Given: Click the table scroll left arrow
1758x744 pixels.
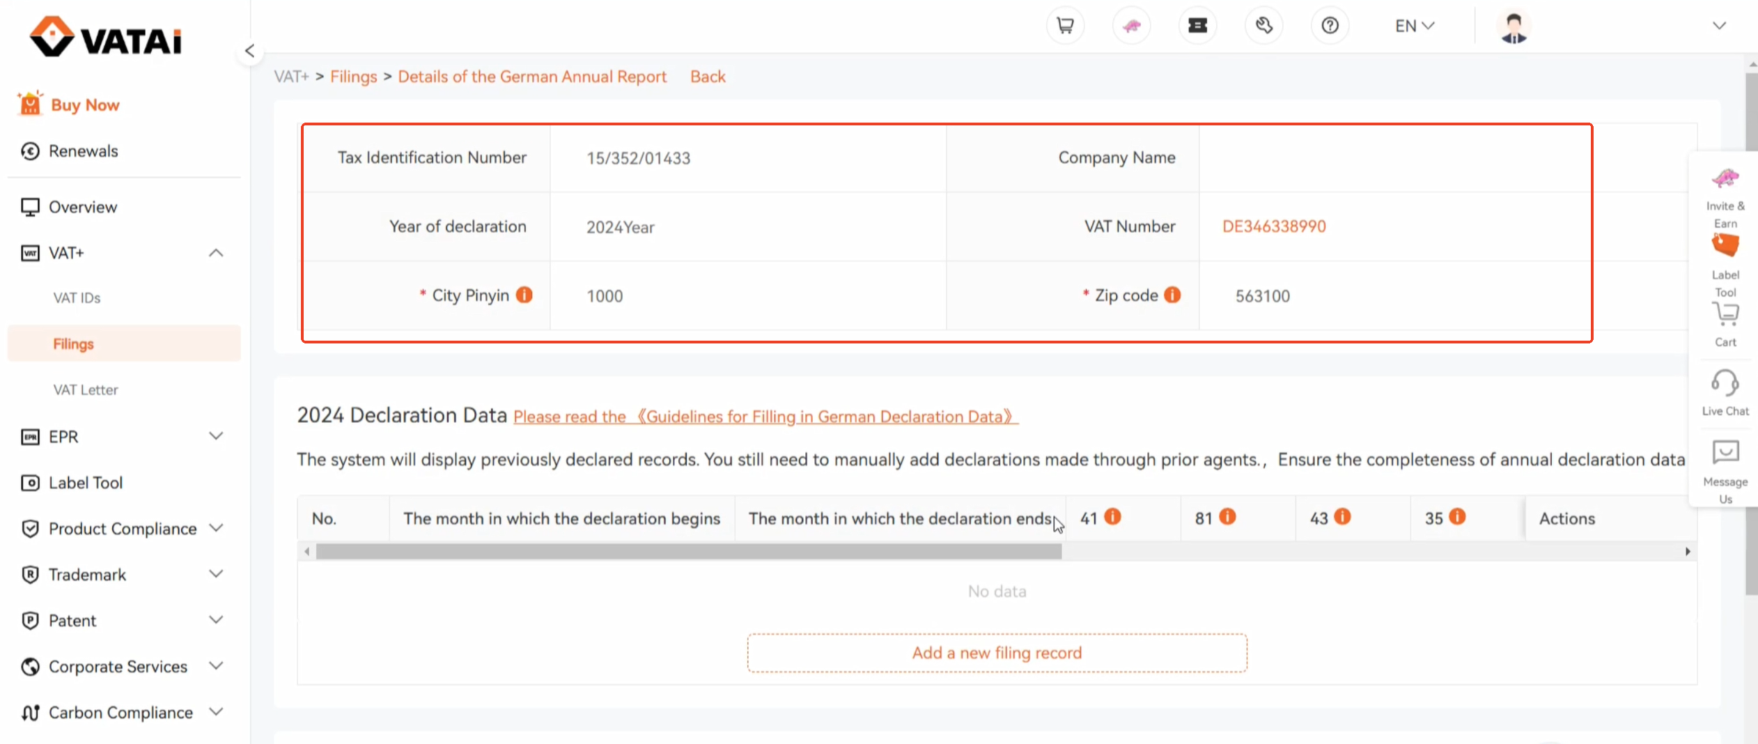Looking at the screenshot, I should [306, 552].
